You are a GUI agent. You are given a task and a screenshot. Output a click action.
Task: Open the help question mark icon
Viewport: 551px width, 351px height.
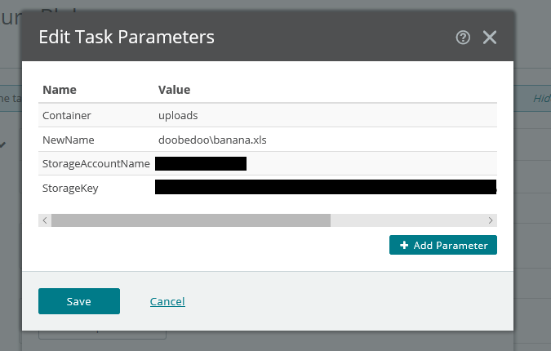tap(463, 38)
